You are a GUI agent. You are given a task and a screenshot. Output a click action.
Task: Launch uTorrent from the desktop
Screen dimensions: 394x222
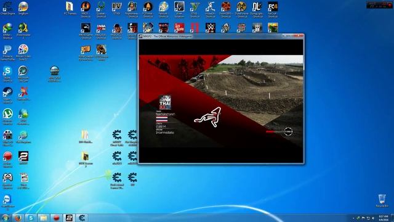coord(7,117)
